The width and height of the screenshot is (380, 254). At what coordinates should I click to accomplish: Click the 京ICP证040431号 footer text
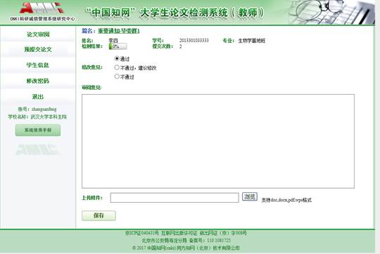coord(141,233)
